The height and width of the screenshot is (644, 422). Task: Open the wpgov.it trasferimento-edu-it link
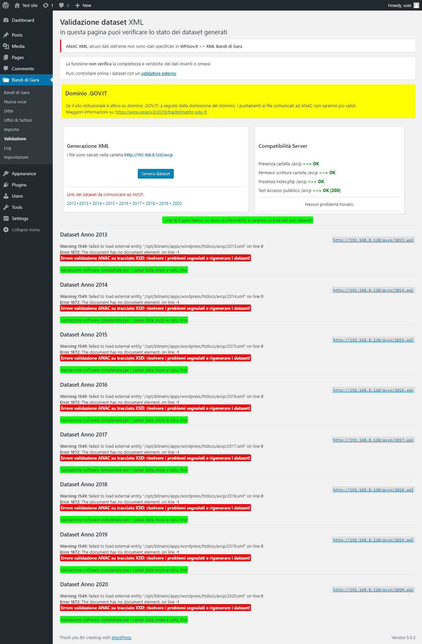(x=161, y=112)
